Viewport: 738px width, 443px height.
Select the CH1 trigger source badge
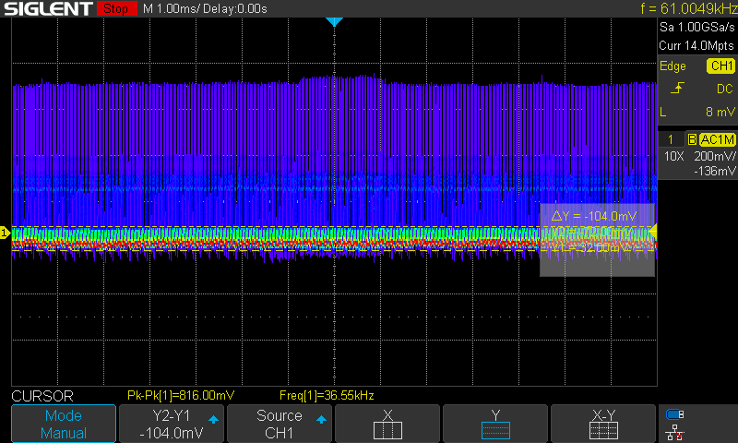(720, 66)
